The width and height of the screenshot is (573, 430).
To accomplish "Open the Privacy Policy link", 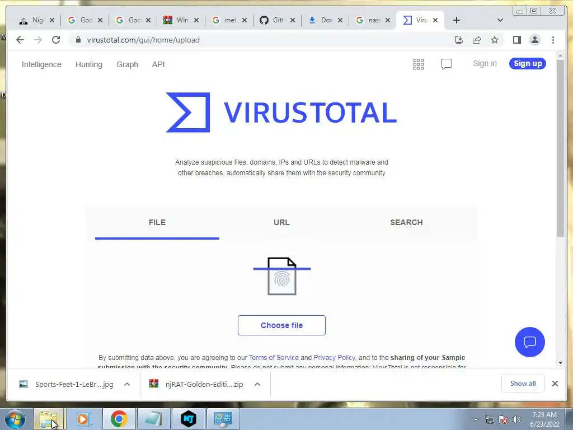I will point(335,357).
